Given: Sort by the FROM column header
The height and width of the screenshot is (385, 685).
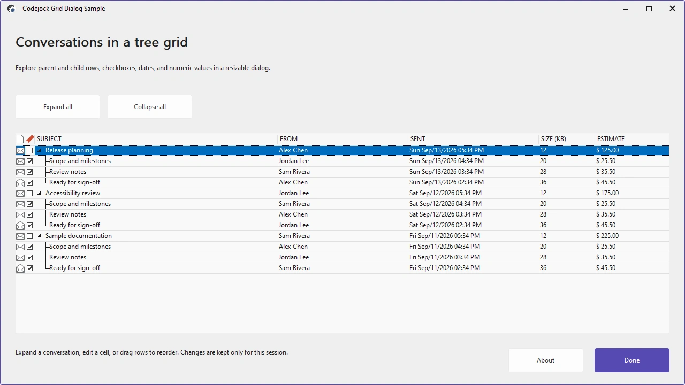Looking at the screenshot, I should pyautogui.click(x=342, y=139).
